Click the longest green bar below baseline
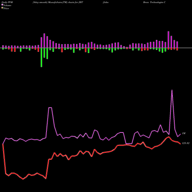The image size is (192, 192). [x=41, y=58]
